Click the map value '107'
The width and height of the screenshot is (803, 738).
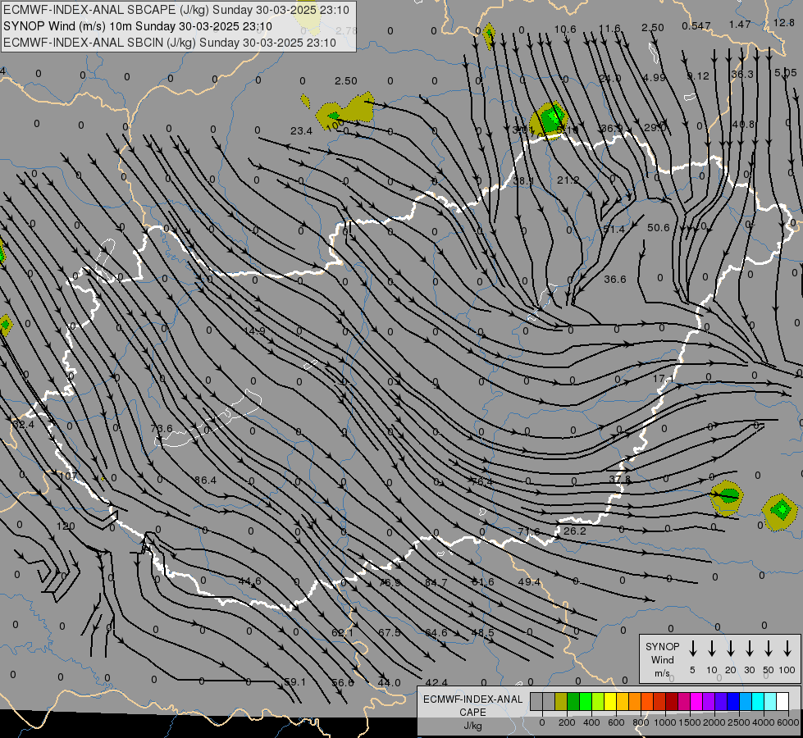(x=68, y=476)
